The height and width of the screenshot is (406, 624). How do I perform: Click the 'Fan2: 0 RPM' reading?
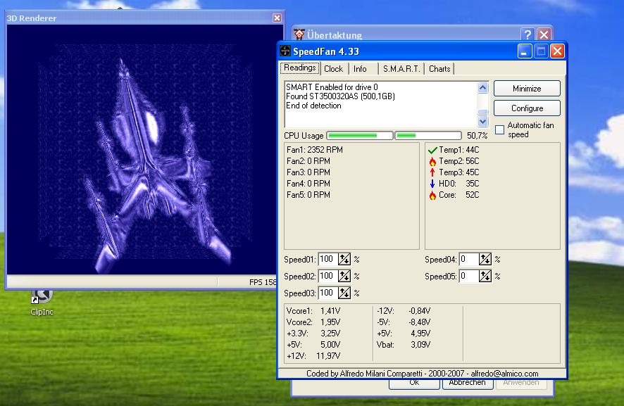(x=308, y=161)
